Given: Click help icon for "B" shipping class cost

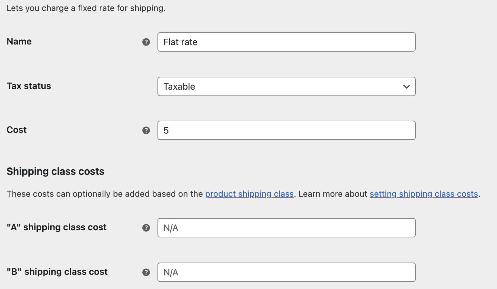Looking at the screenshot, I should click(x=146, y=272).
